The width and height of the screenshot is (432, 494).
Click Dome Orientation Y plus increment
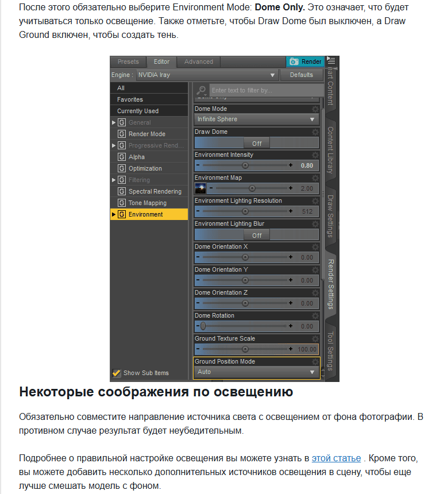click(x=291, y=280)
